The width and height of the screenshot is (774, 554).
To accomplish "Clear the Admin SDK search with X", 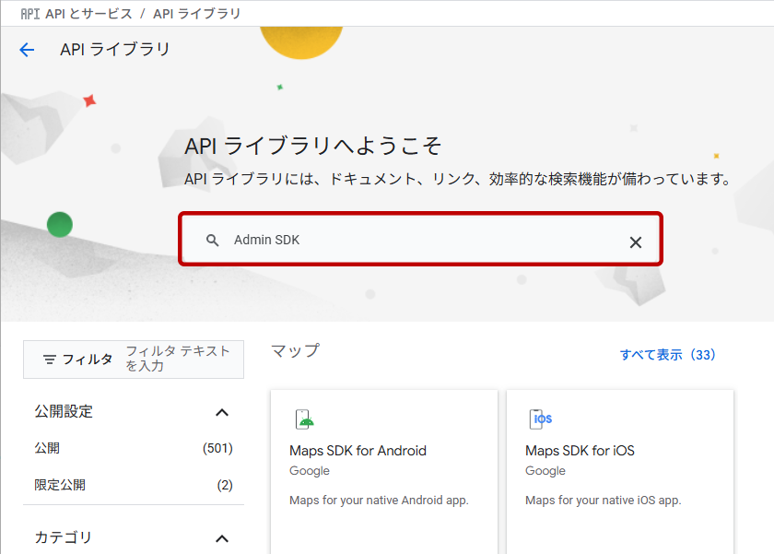I will click(x=635, y=242).
